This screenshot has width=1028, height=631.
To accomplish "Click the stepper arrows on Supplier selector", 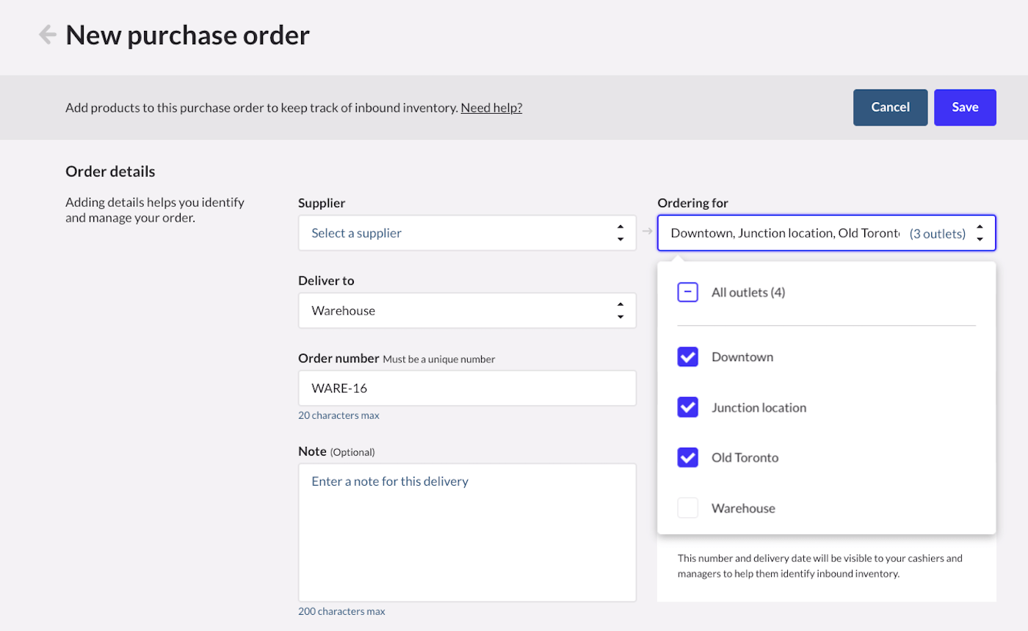I will pos(620,233).
